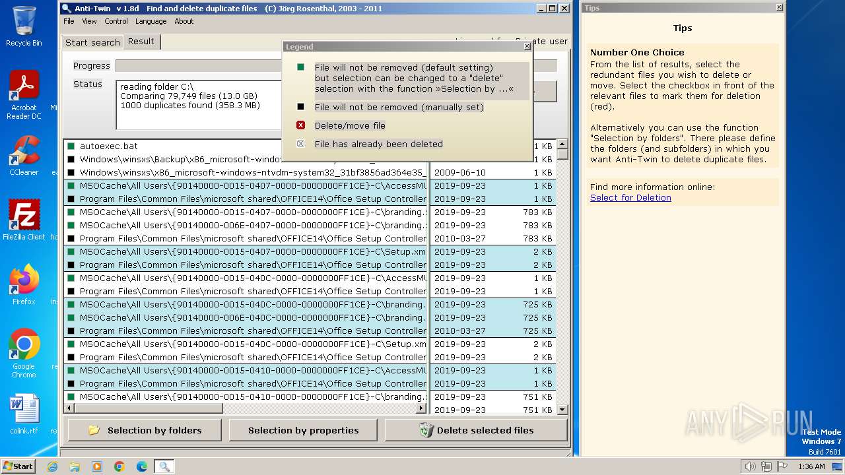Toggle marker for MSOCache 0015-0407 AccessMUI row
Viewport: 845px width, 475px height.
71,185
